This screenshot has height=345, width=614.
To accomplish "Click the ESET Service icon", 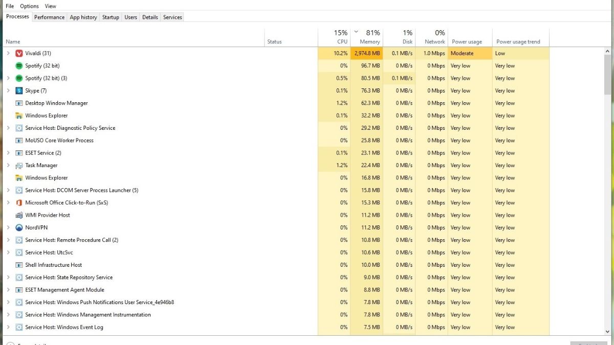I will pyautogui.click(x=18, y=153).
